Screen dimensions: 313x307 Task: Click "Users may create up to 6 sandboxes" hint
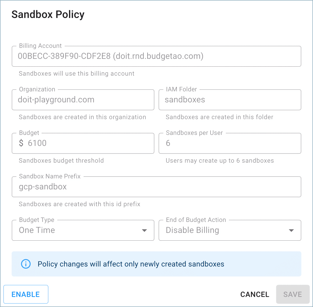point(220,161)
